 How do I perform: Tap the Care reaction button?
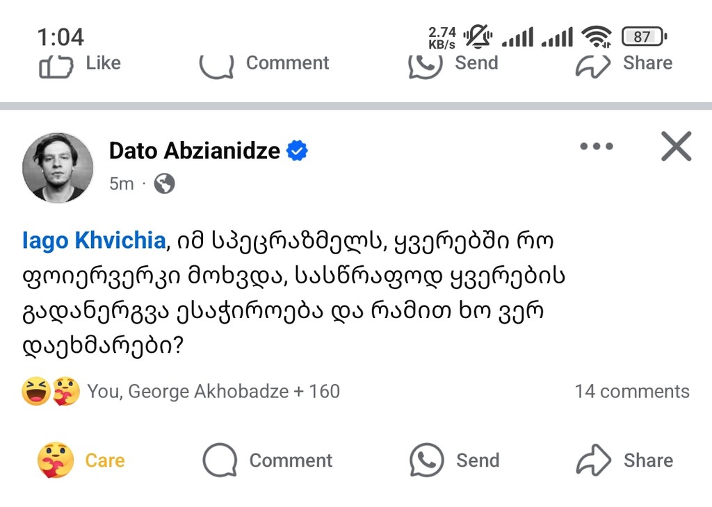pyautogui.click(x=81, y=460)
